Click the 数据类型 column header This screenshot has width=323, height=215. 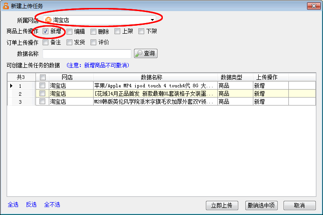tap(235, 77)
